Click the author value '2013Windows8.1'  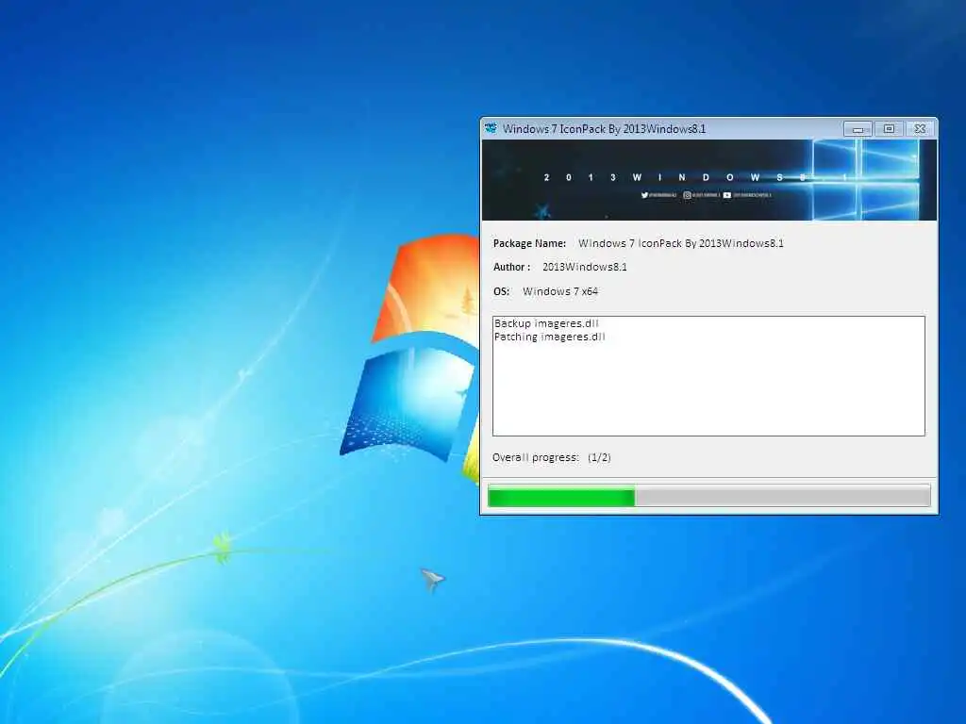coord(585,267)
